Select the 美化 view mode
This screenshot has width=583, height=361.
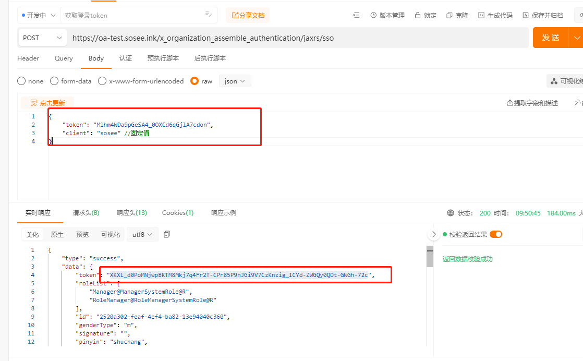pos(32,234)
